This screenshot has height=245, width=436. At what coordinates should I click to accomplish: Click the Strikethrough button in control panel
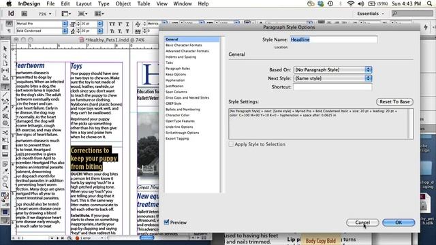127,31
